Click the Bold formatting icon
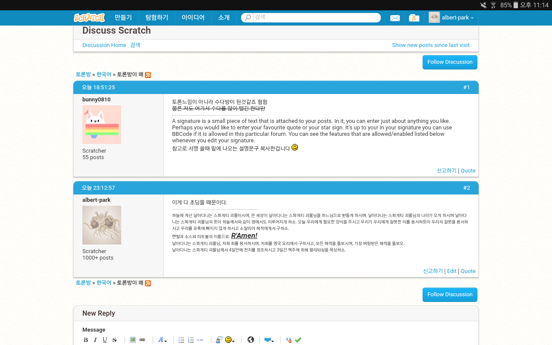This screenshot has height=345, width=552. (x=86, y=340)
